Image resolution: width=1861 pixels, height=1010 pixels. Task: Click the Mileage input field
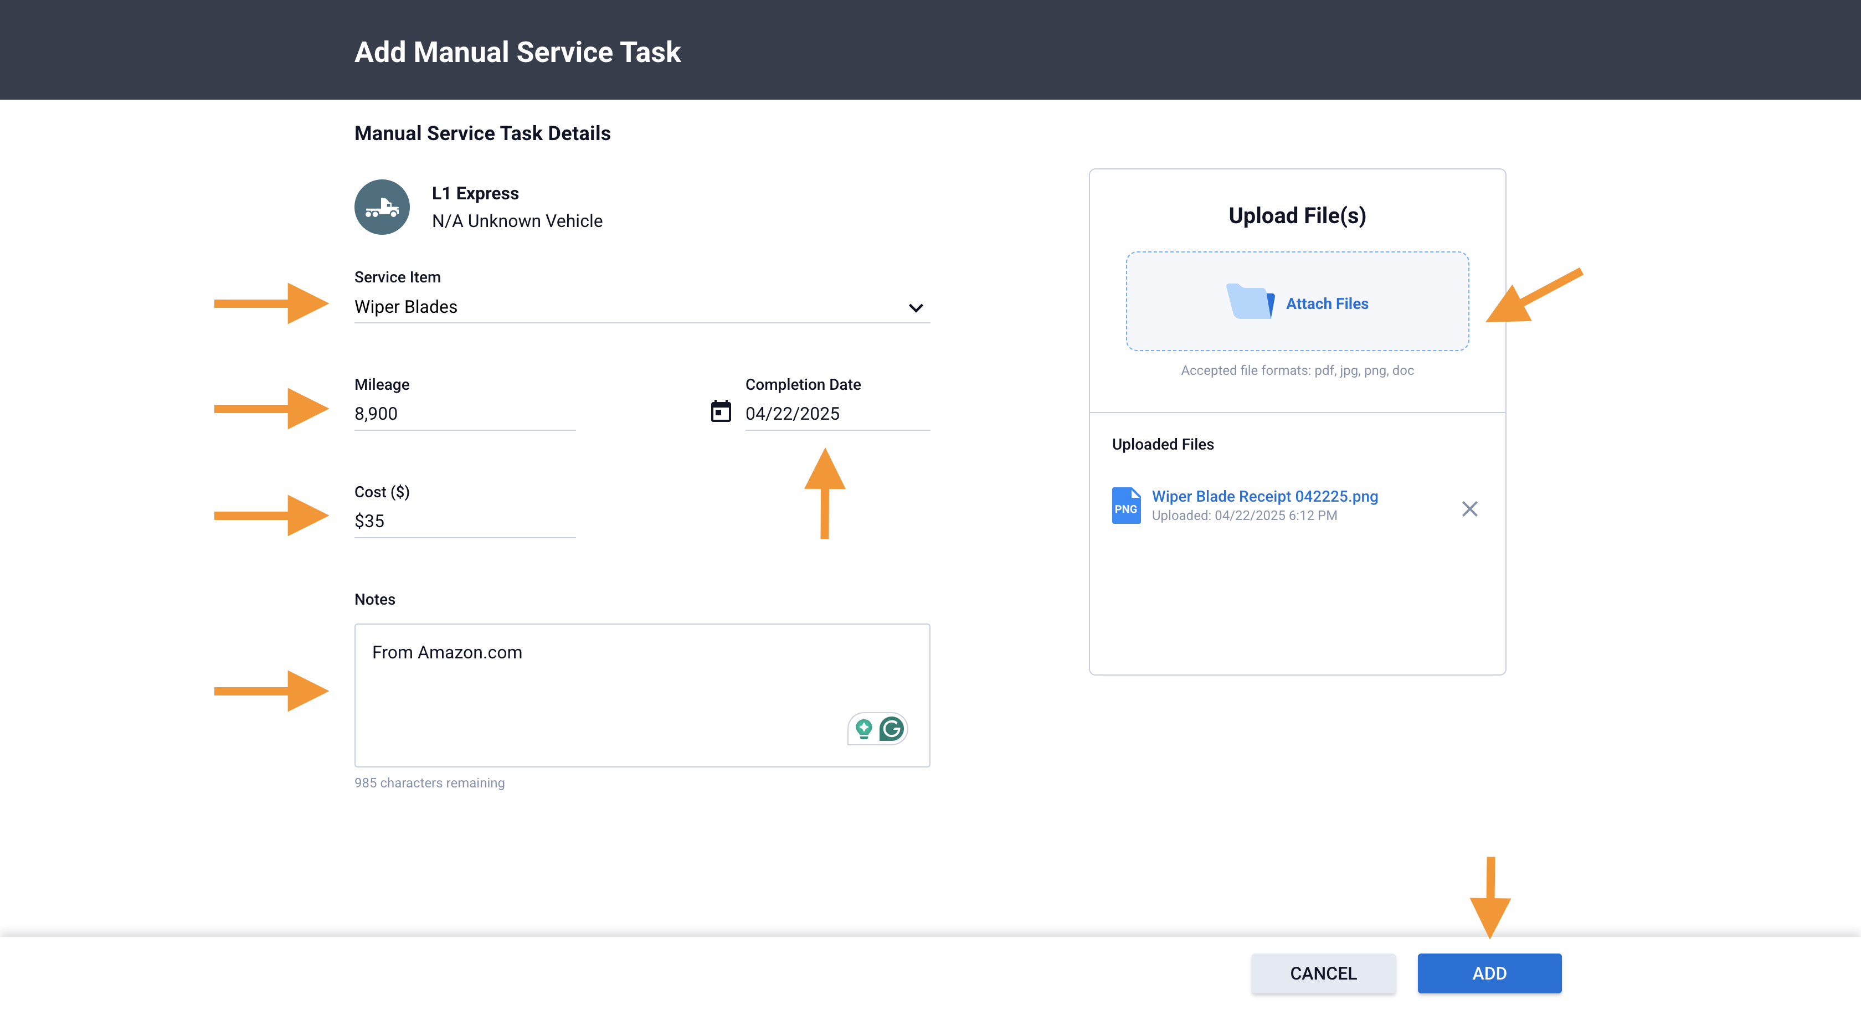point(464,413)
